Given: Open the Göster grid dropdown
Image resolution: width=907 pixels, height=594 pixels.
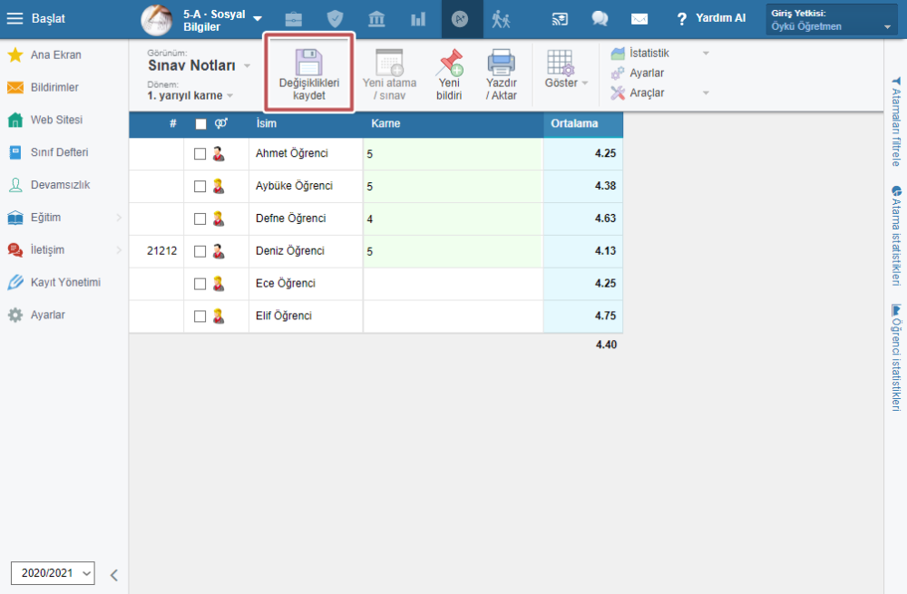Looking at the screenshot, I should pos(566,69).
